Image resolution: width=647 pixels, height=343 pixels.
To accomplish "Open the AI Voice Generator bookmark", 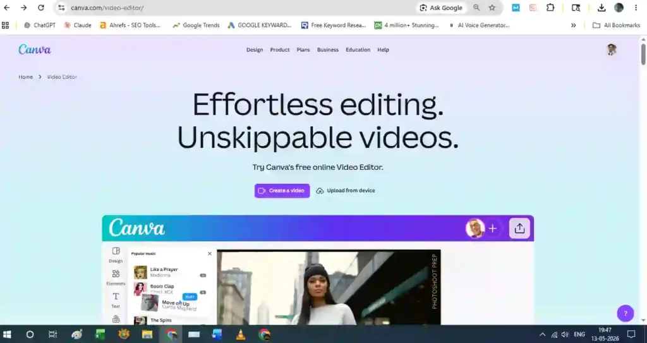I will click(479, 25).
